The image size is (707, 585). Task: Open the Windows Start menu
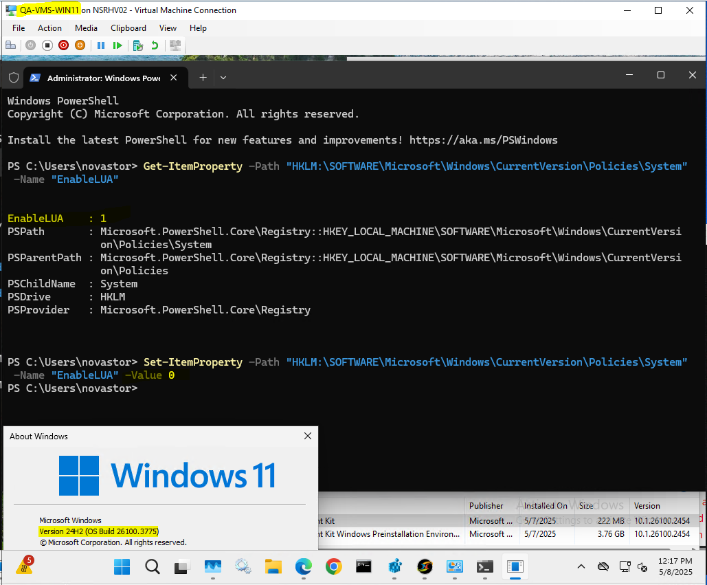click(x=122, y=566)
